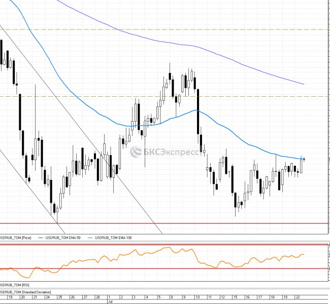The width and height of the screenshot is (330, 304).
Task: Click the USDRUB_TOM [Price] panel label
Action: 16,237
